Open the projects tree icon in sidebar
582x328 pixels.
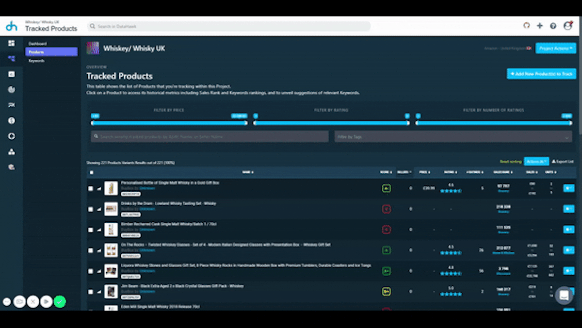(12, 59)
